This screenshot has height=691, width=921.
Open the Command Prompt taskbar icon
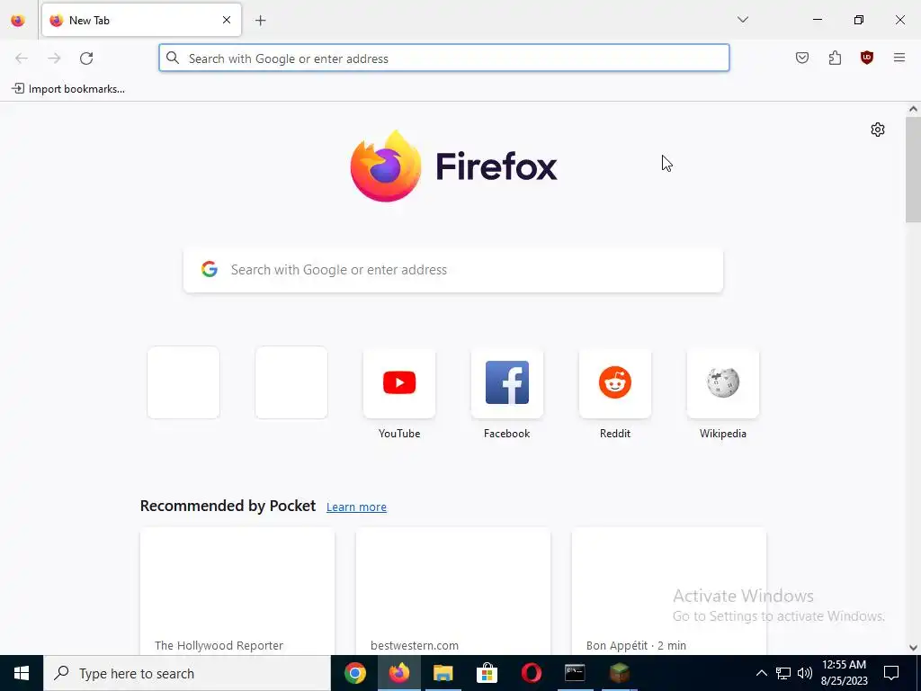click(575, 673)
